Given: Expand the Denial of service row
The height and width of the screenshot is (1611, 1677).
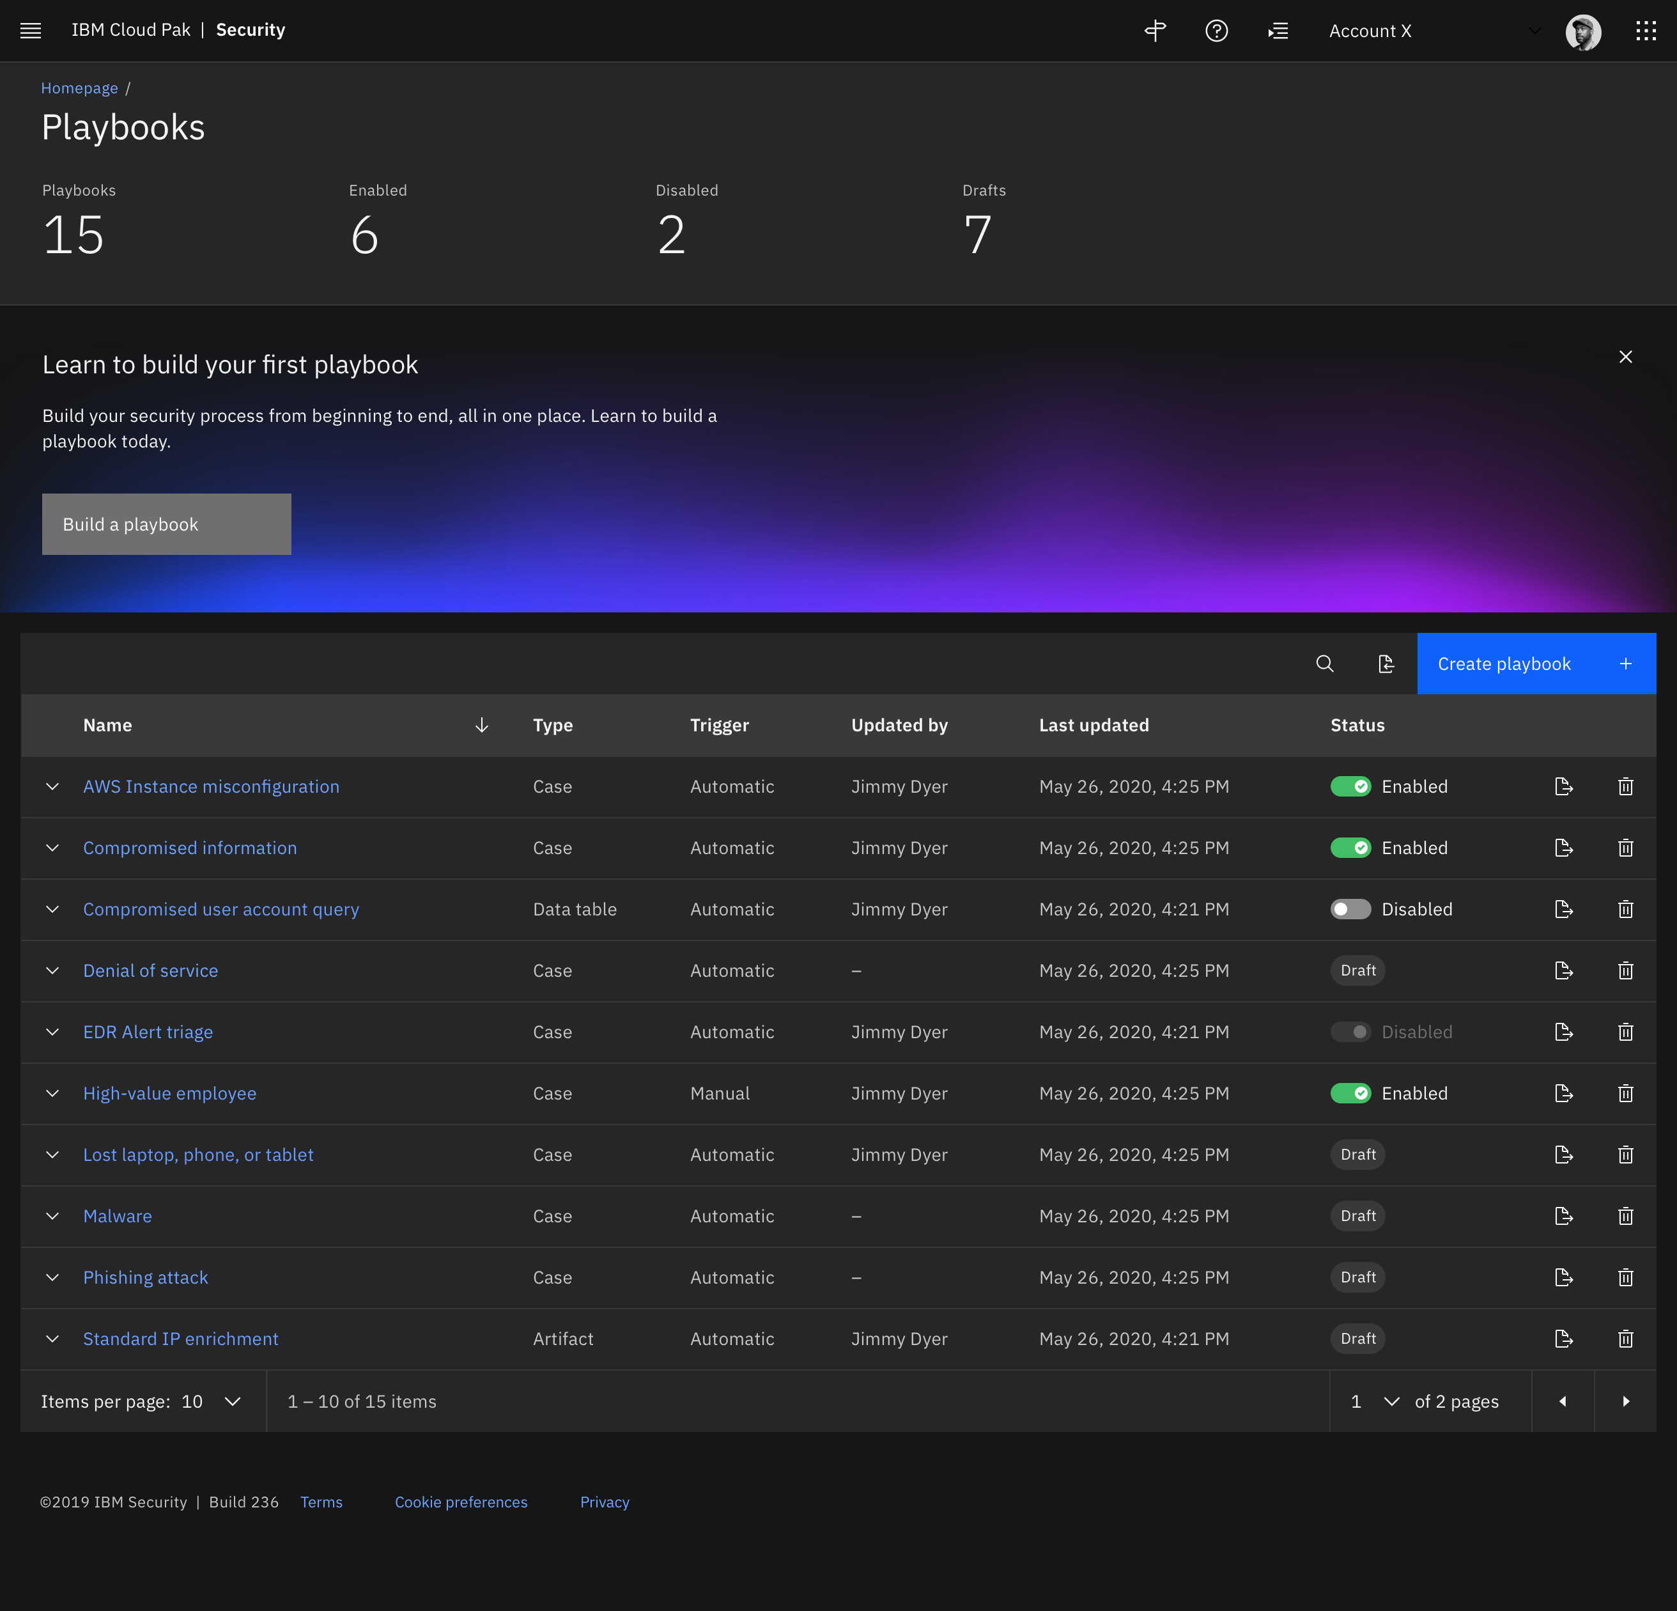Looking at the screenshot, I should coord(52,970).
